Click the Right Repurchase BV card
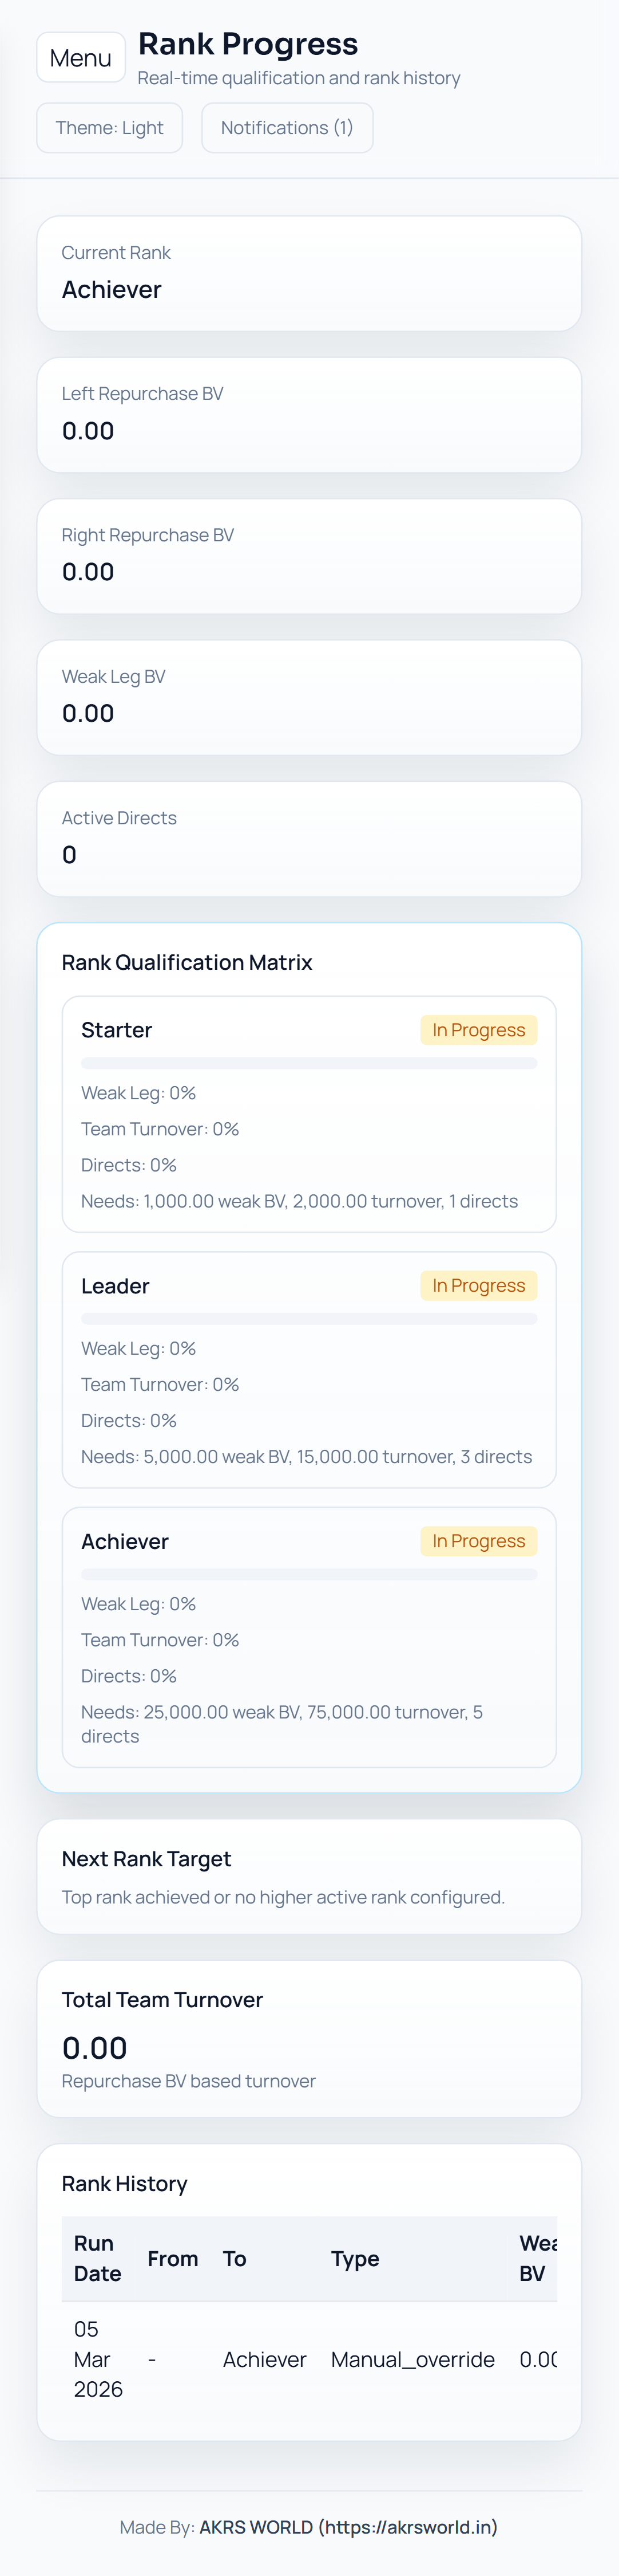The height and width of the screenshot is (2576, 619). 308,555
